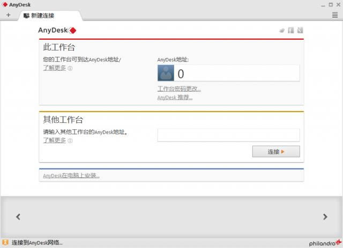This screenshot has height=248, width=343.
Task: Open 工作台密码更改 link
Action: (x=179, y=89)
